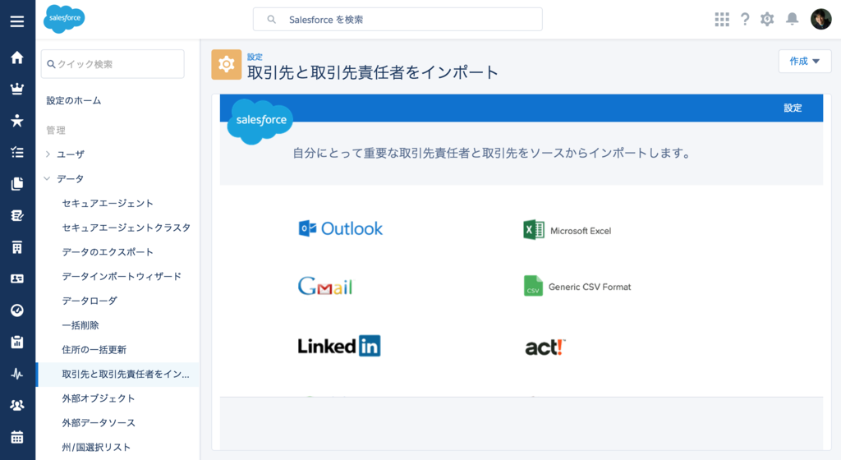
Task: Import contacts from act!
Action: point(545,347)
